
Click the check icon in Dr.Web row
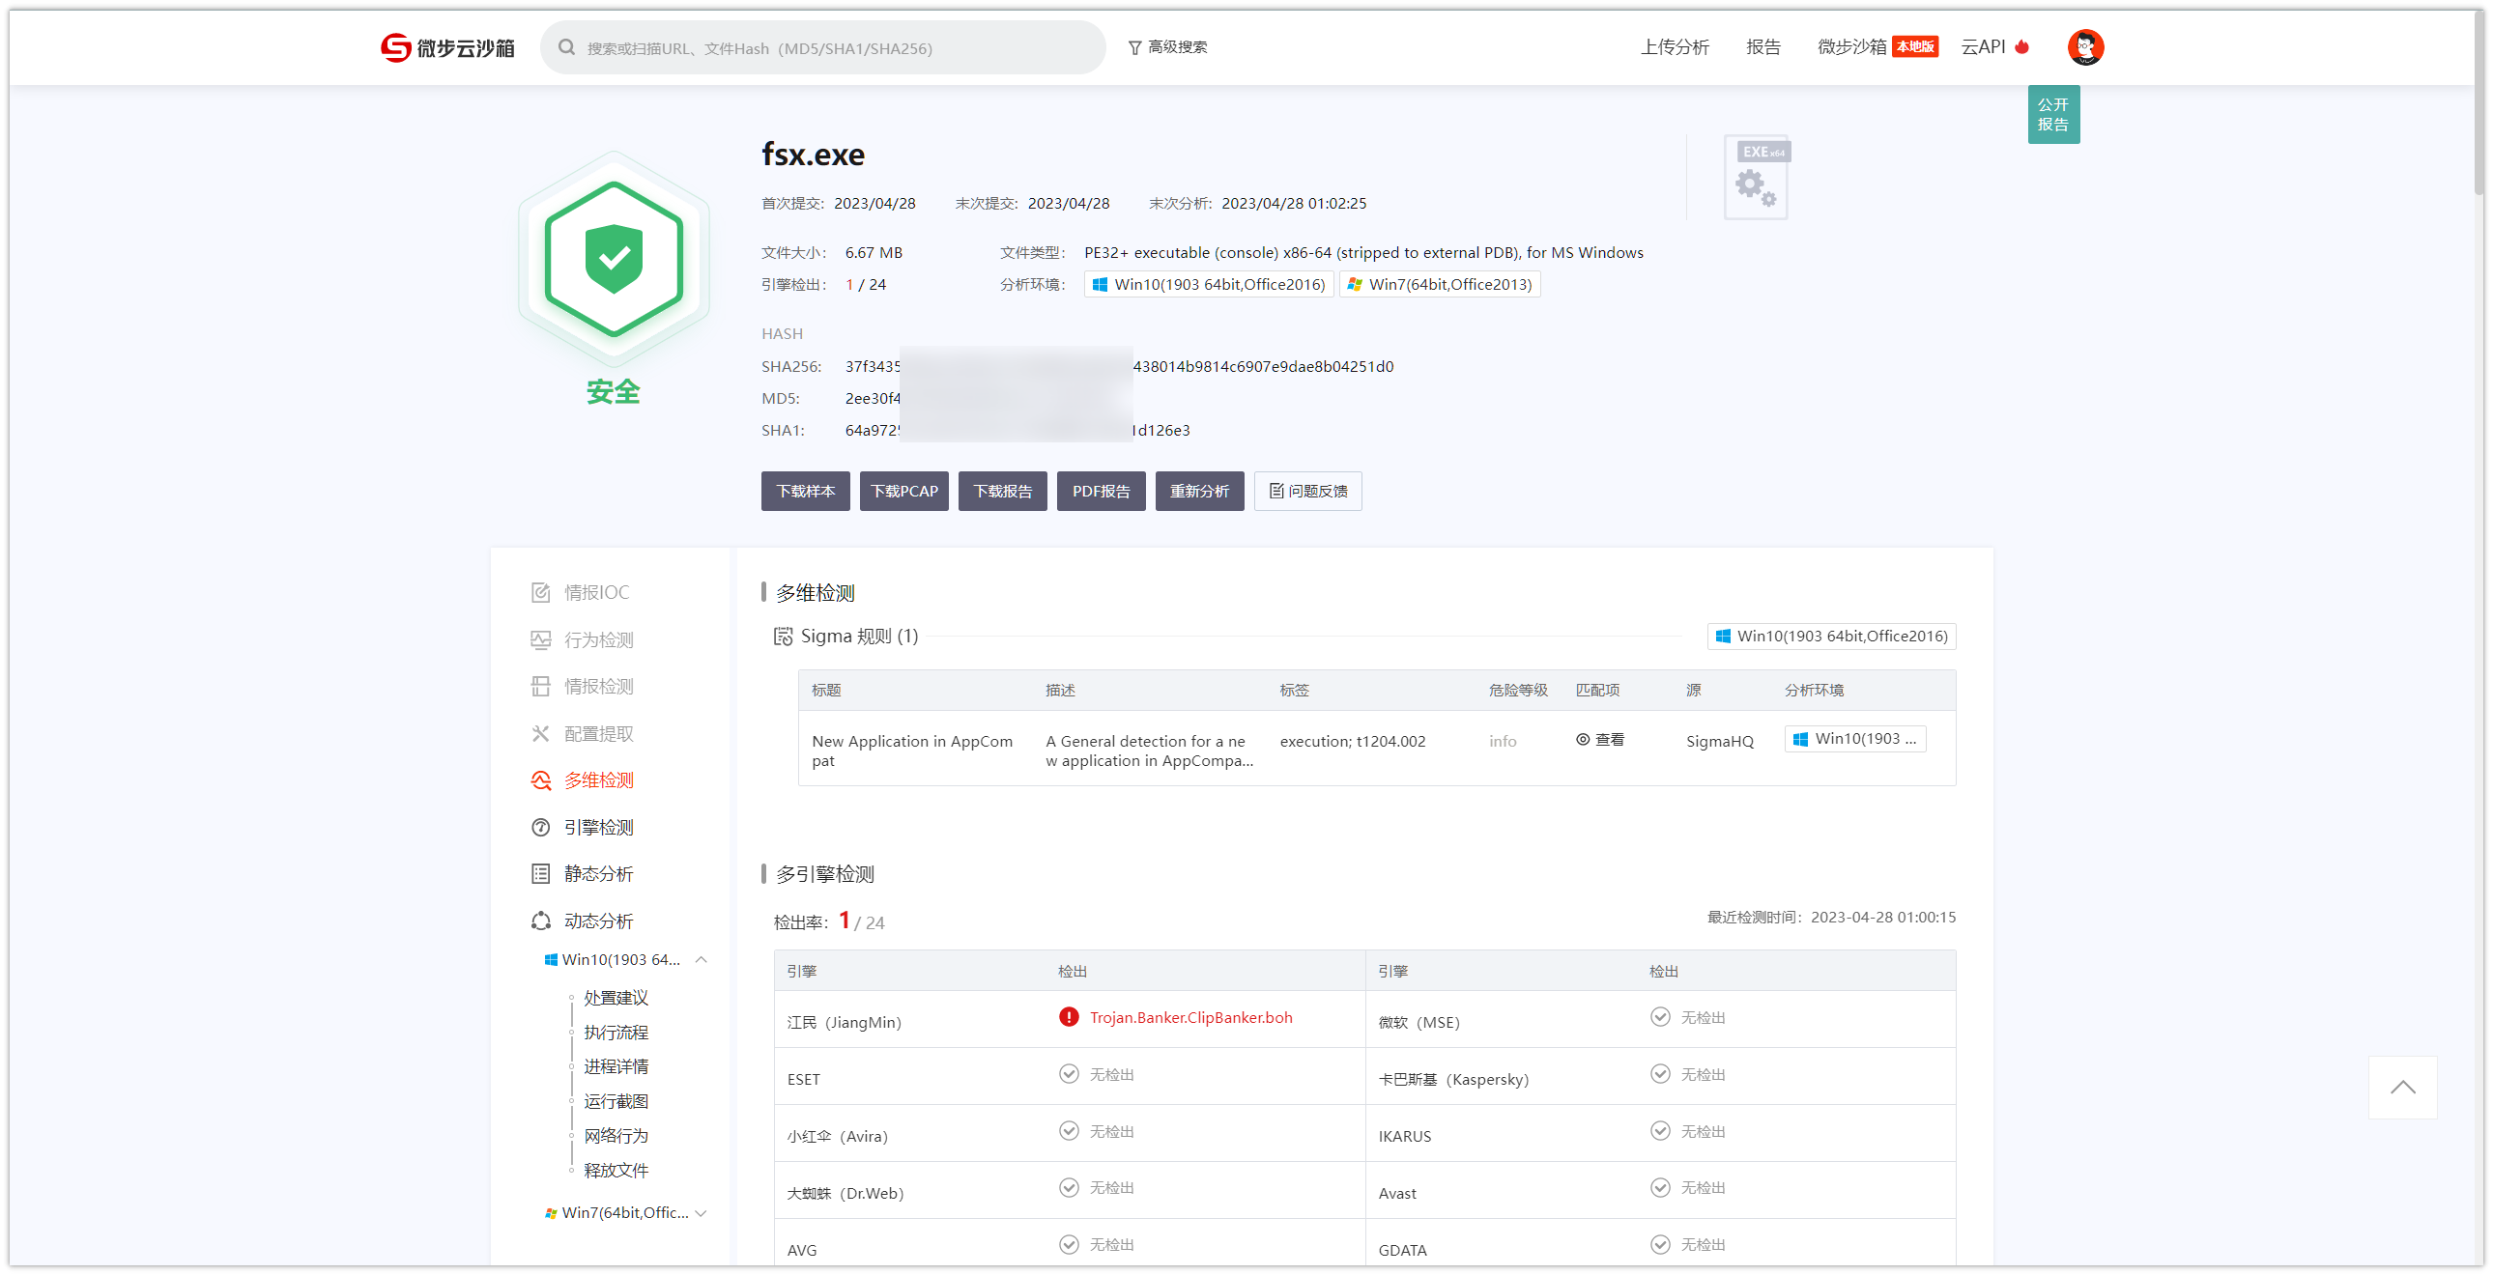[x=1069, y=1188]
